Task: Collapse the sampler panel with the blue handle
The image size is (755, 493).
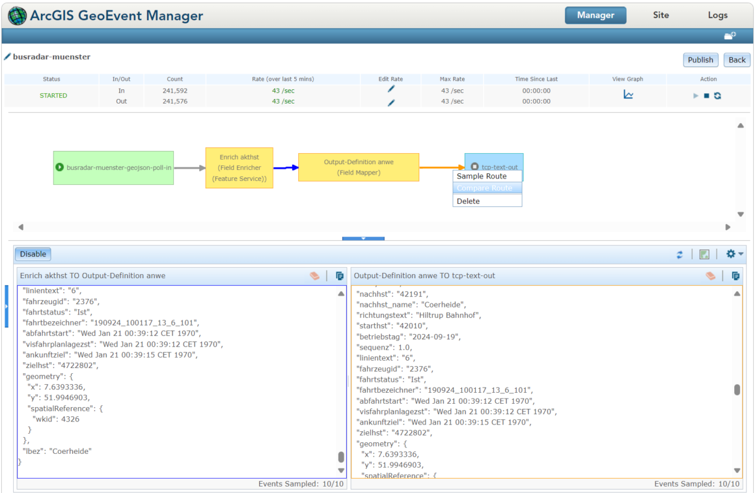Action: pos(363,238)
